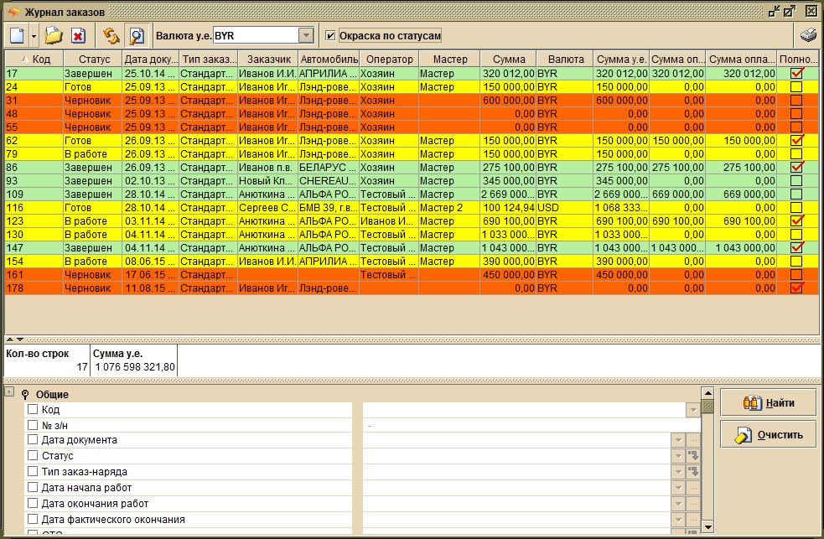Screen dimensions: 824x539
Task: Click the picker icon in Статус filter row
Action: (x=693, y=456)
